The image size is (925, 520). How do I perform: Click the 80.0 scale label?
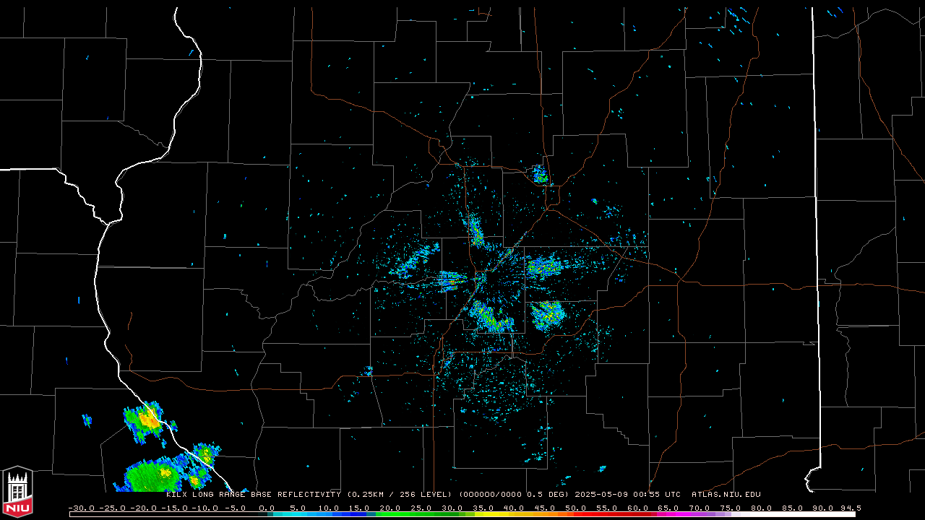coord(761,508)
